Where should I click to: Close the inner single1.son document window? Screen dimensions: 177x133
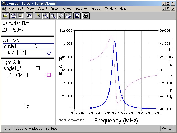[173, 9]
